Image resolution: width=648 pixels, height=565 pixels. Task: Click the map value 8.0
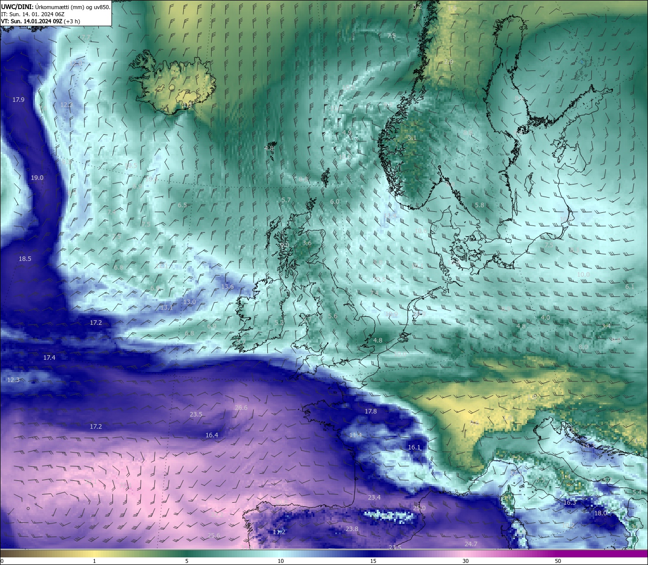[x=583, y=347]
